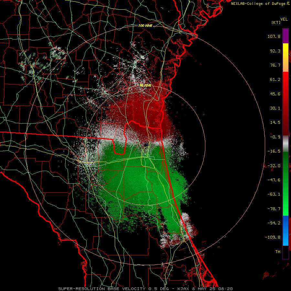Image resolution: width=291 pixels, height=291 pixels.
Task: Click the Super-Resolution Base Velocity caption
Action: point(145,289)
